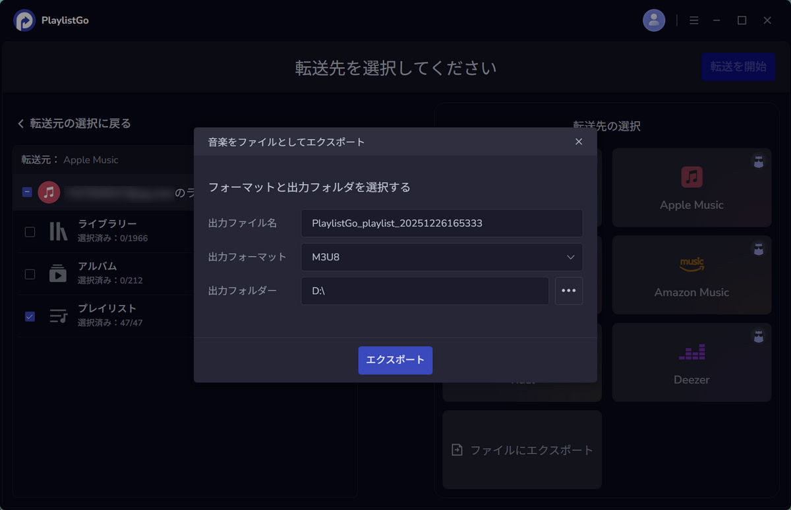Open the user account avatar

click(654, 20)
